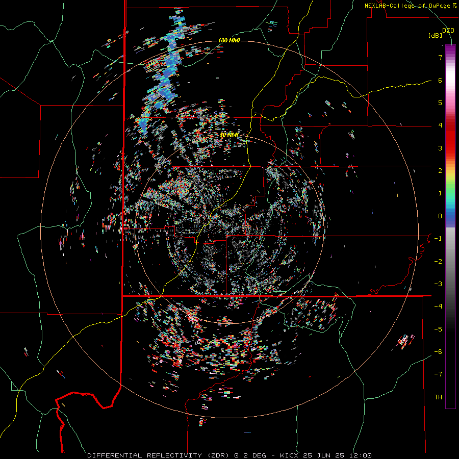Click the 50 NMI range ring label
459x459 pixels.
click(x=229, y=135)
